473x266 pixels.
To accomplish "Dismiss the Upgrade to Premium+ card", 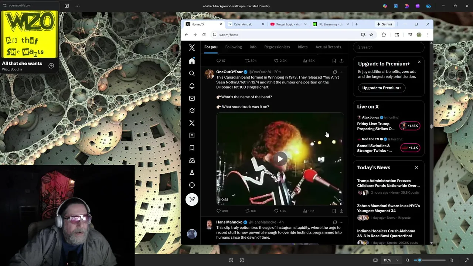I will (419, 62).
